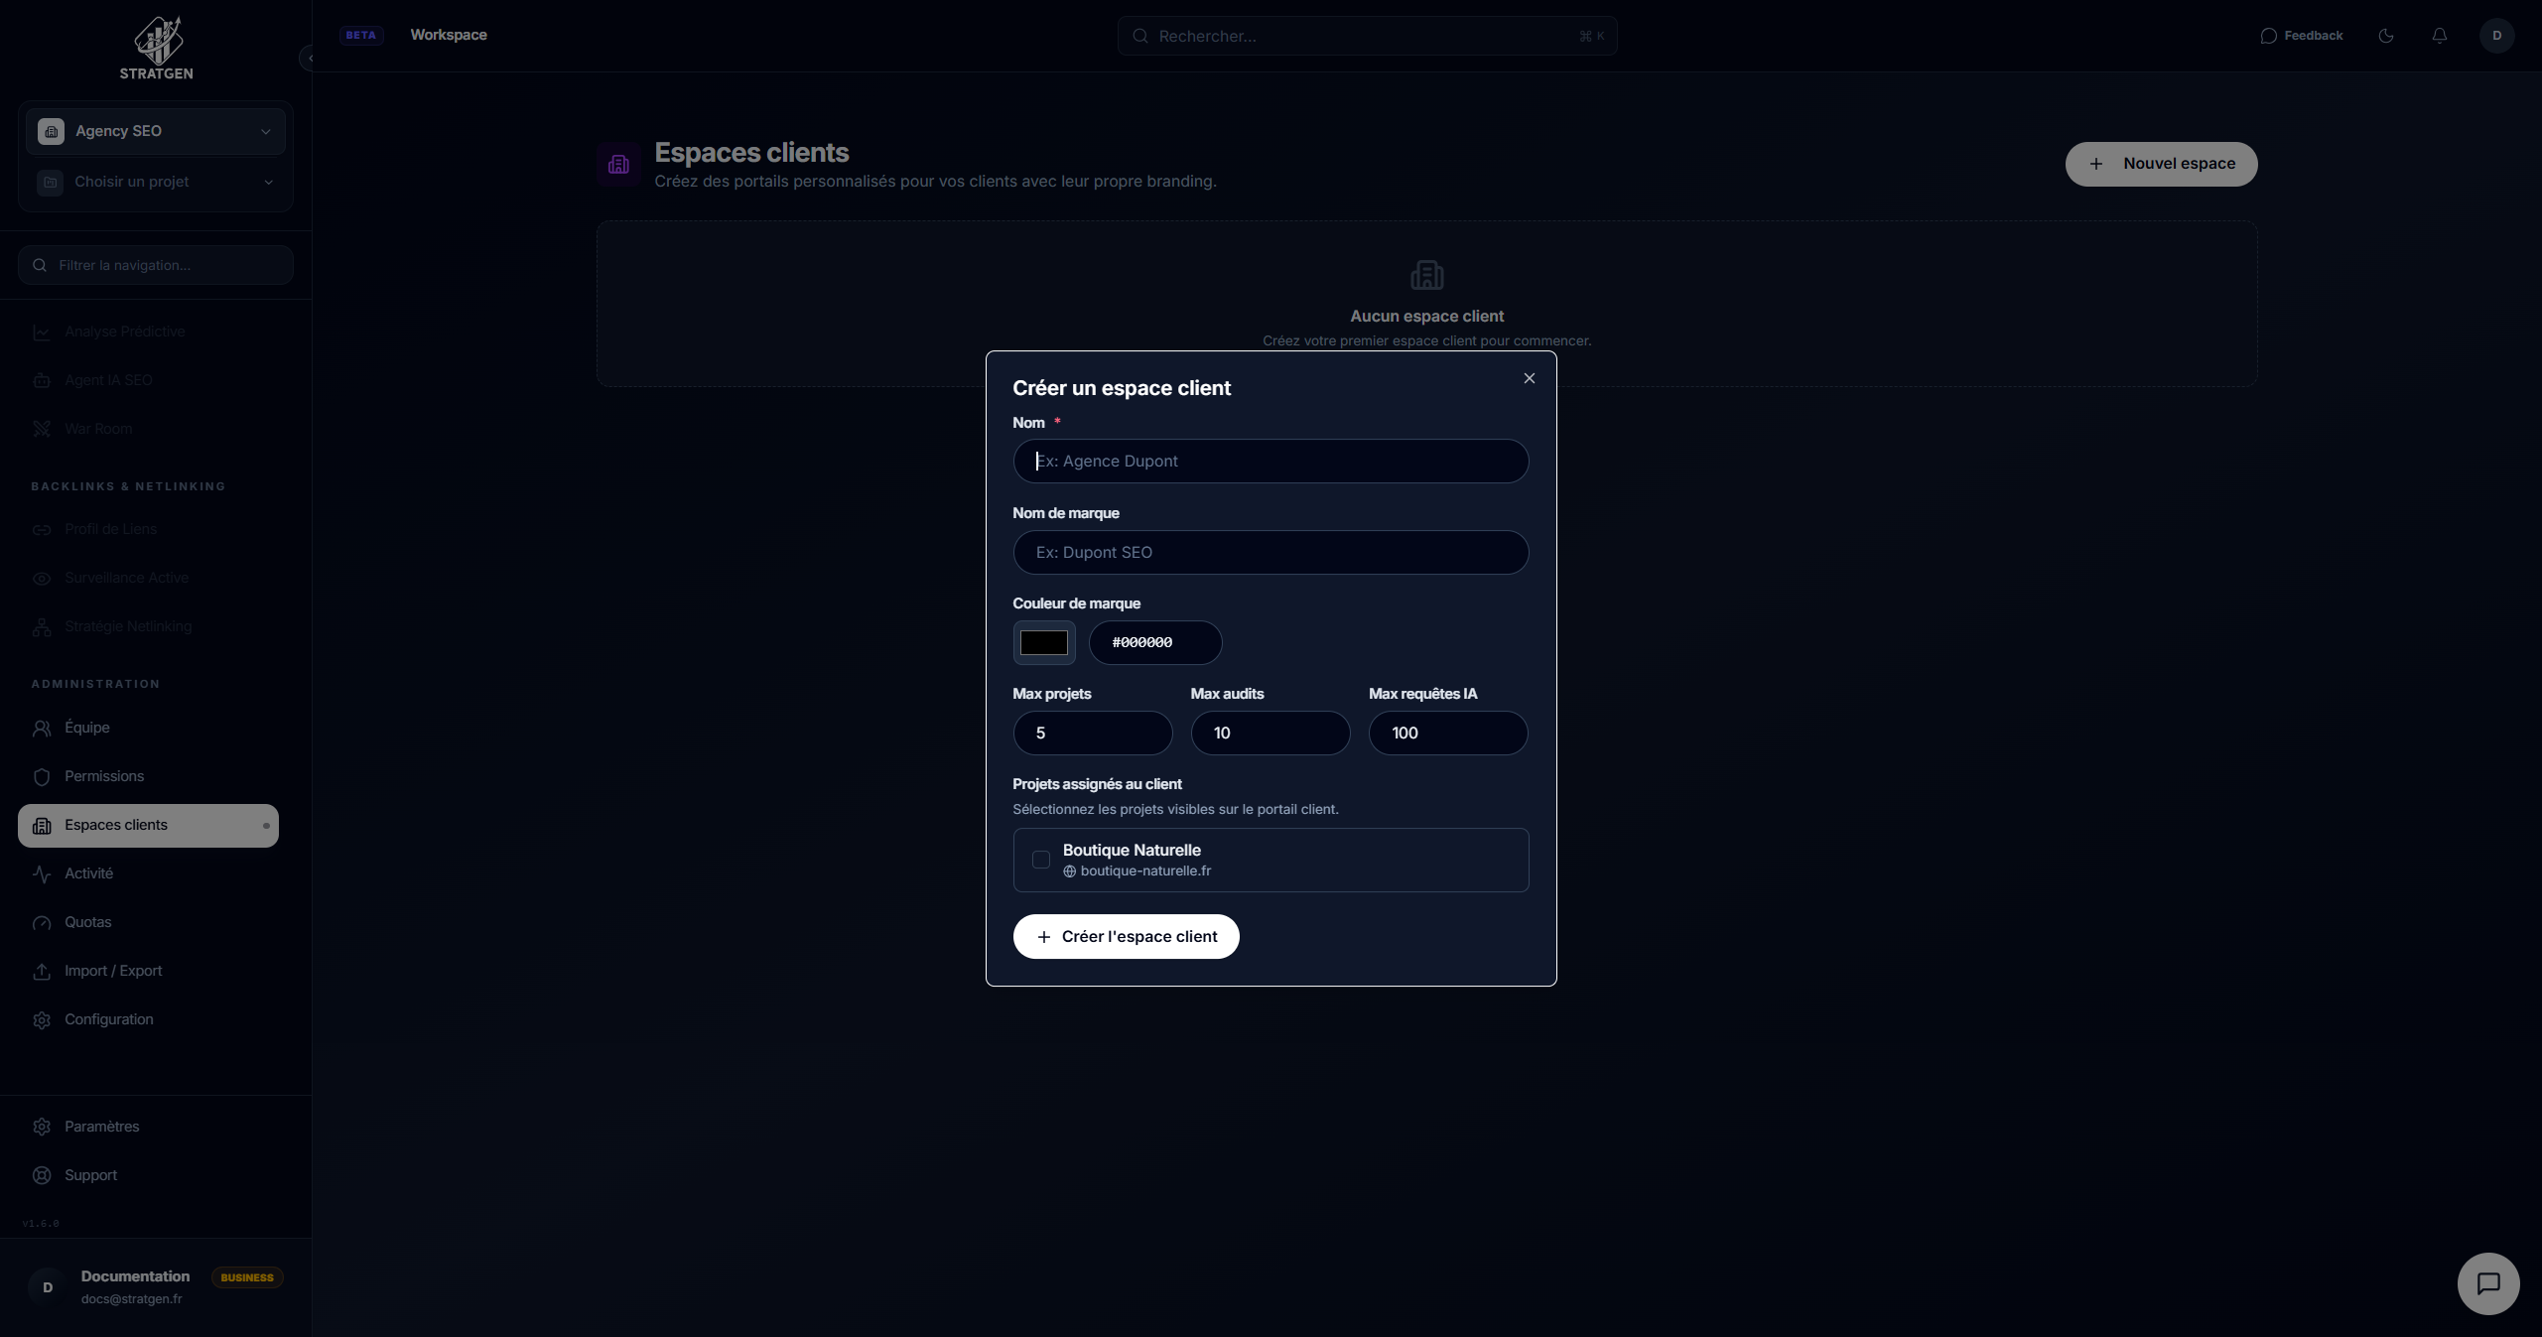Click the building icon beside Espaces clients title
This screenshot has width=2542, height=1337.
[618, 165]
